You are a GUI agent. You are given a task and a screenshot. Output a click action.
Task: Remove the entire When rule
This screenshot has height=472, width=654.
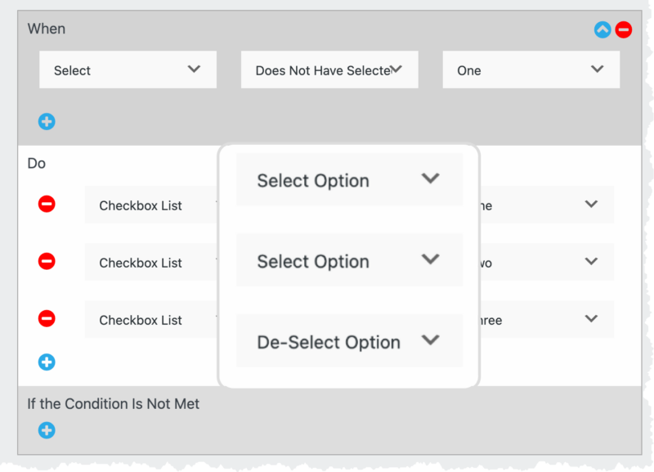[x=623, y=29]
